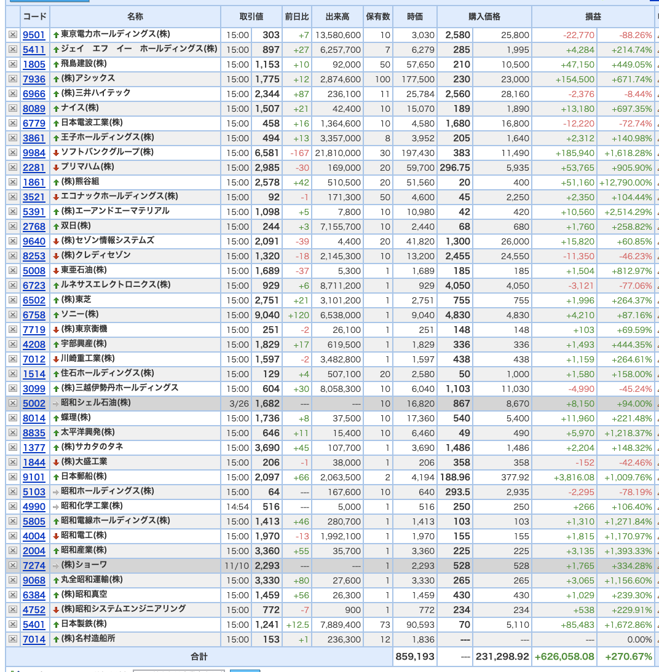Image resolution: width=659 pixels, height=672 pixels.
Task: Follow the 1377 code link
Action: tap(34, 448)
